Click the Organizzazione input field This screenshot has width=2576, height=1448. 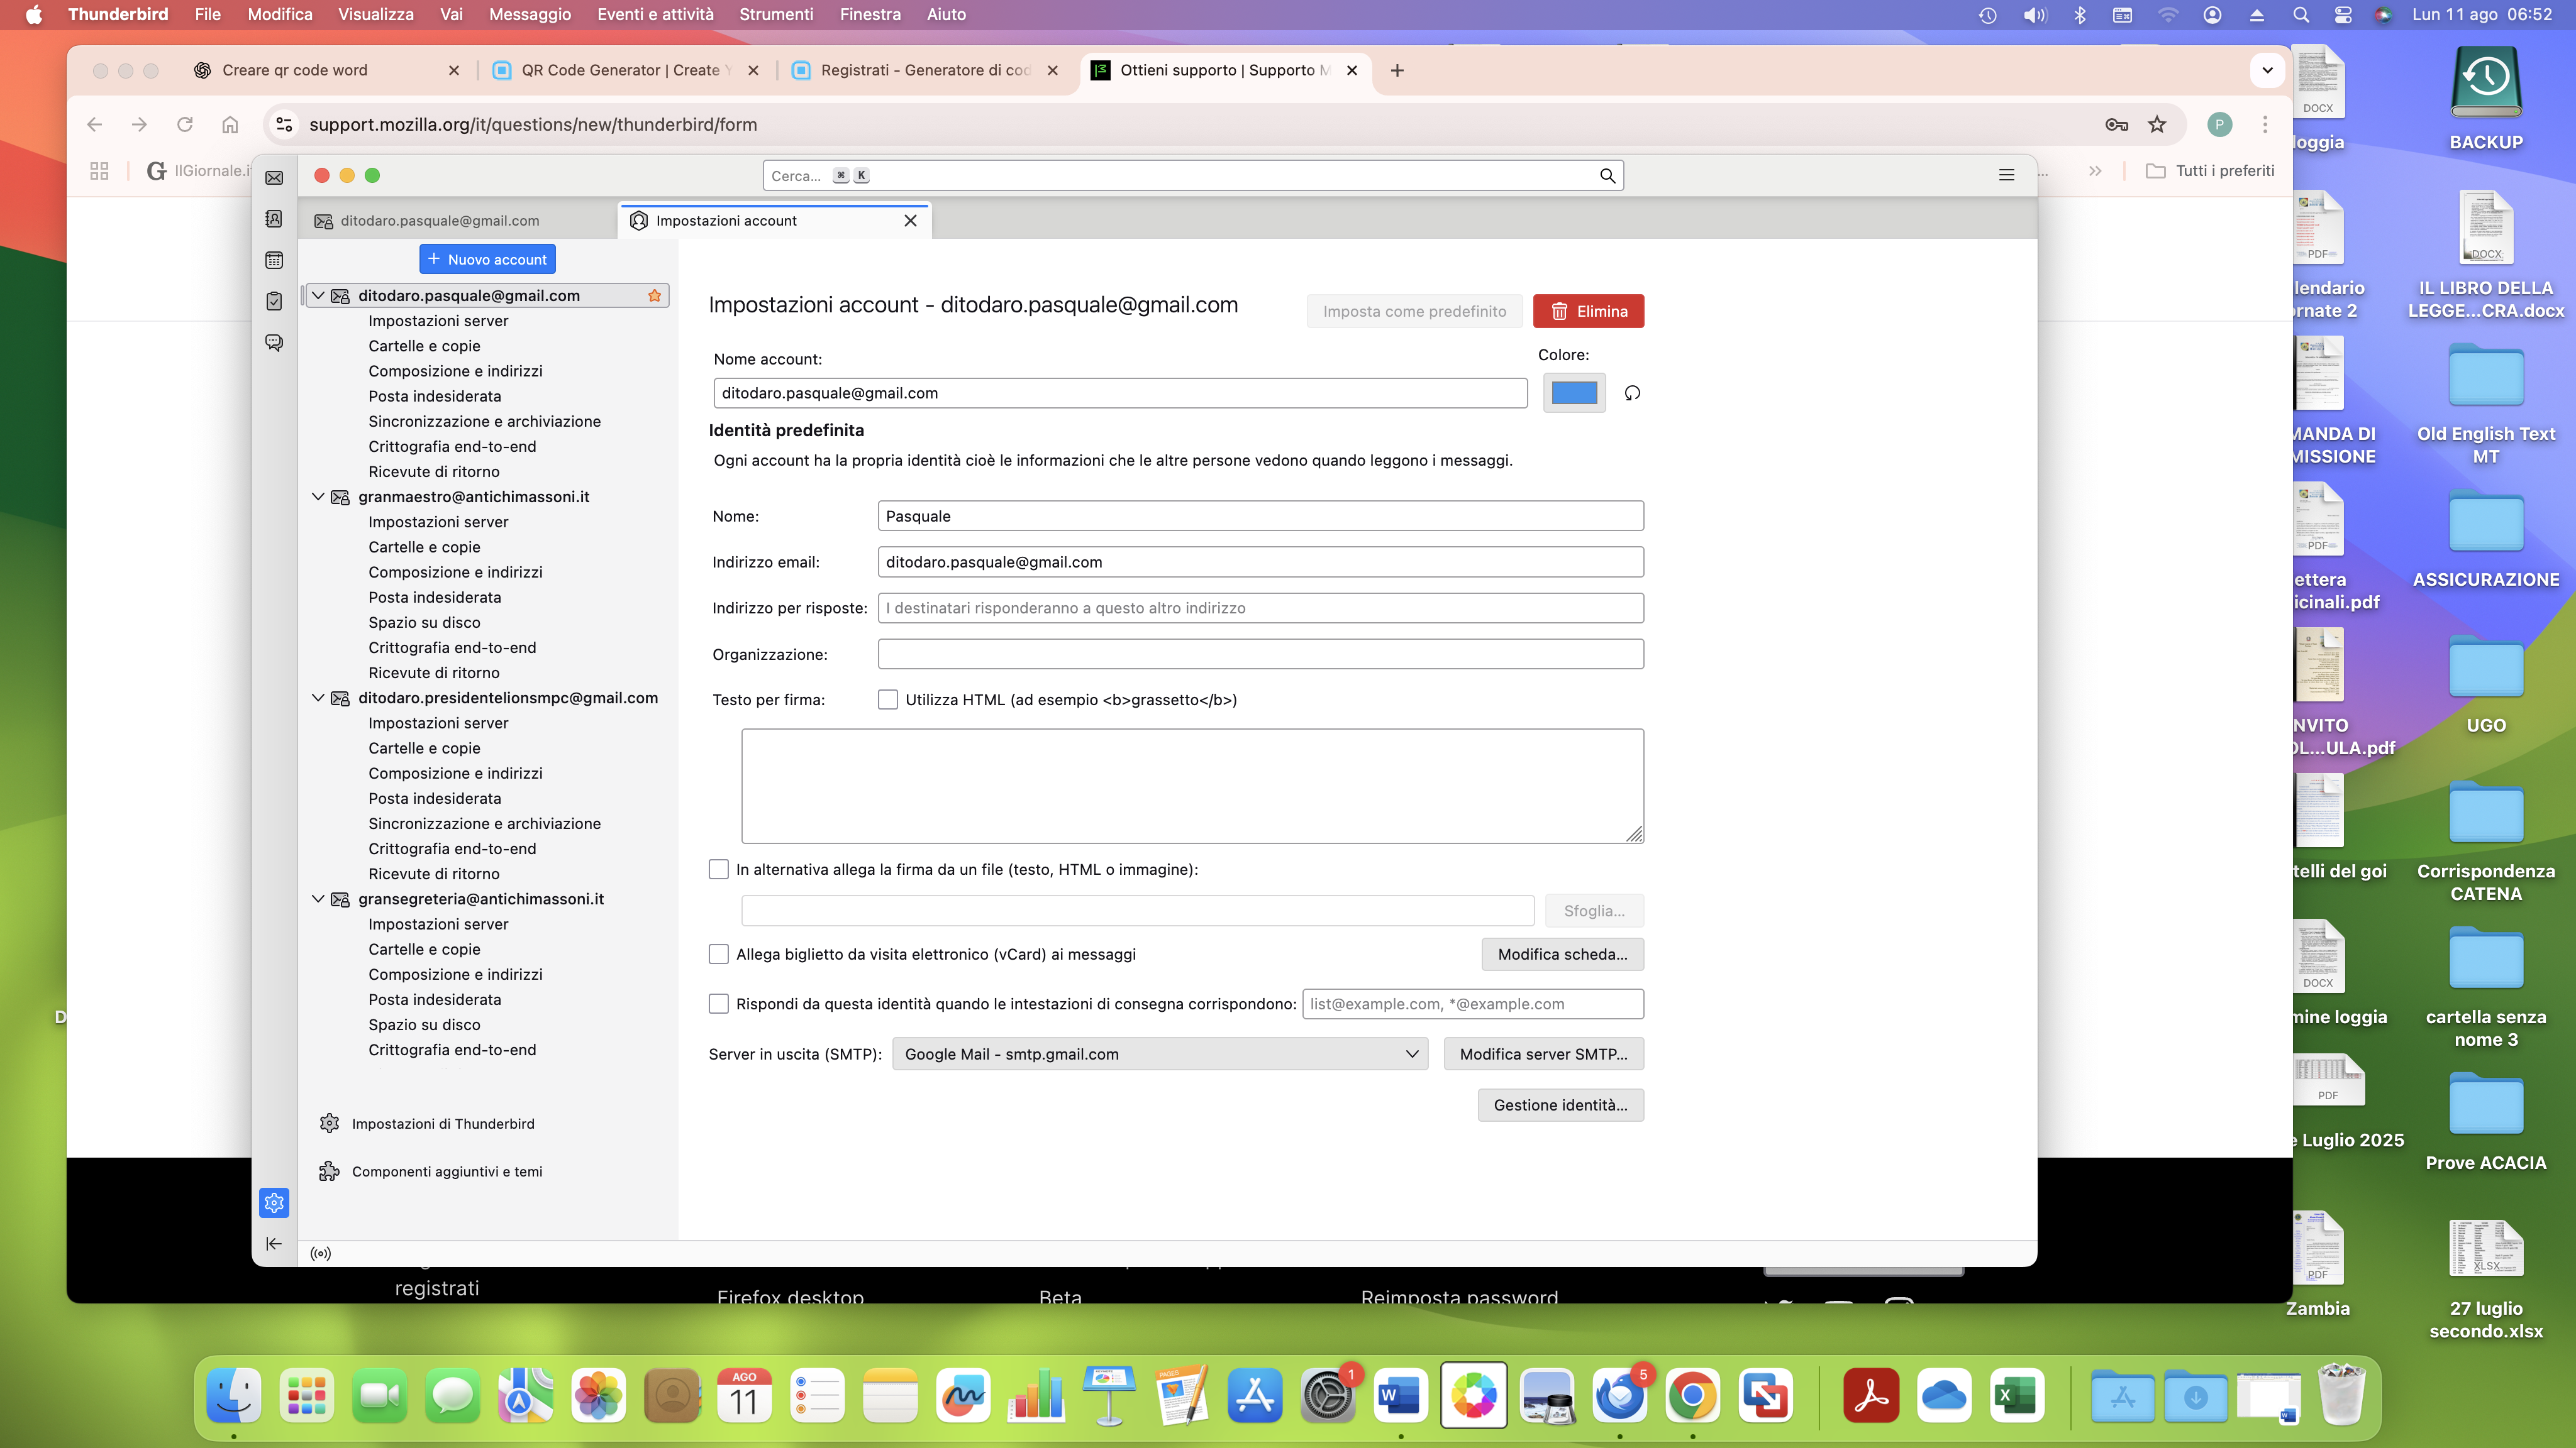(x=1260, y=654)
